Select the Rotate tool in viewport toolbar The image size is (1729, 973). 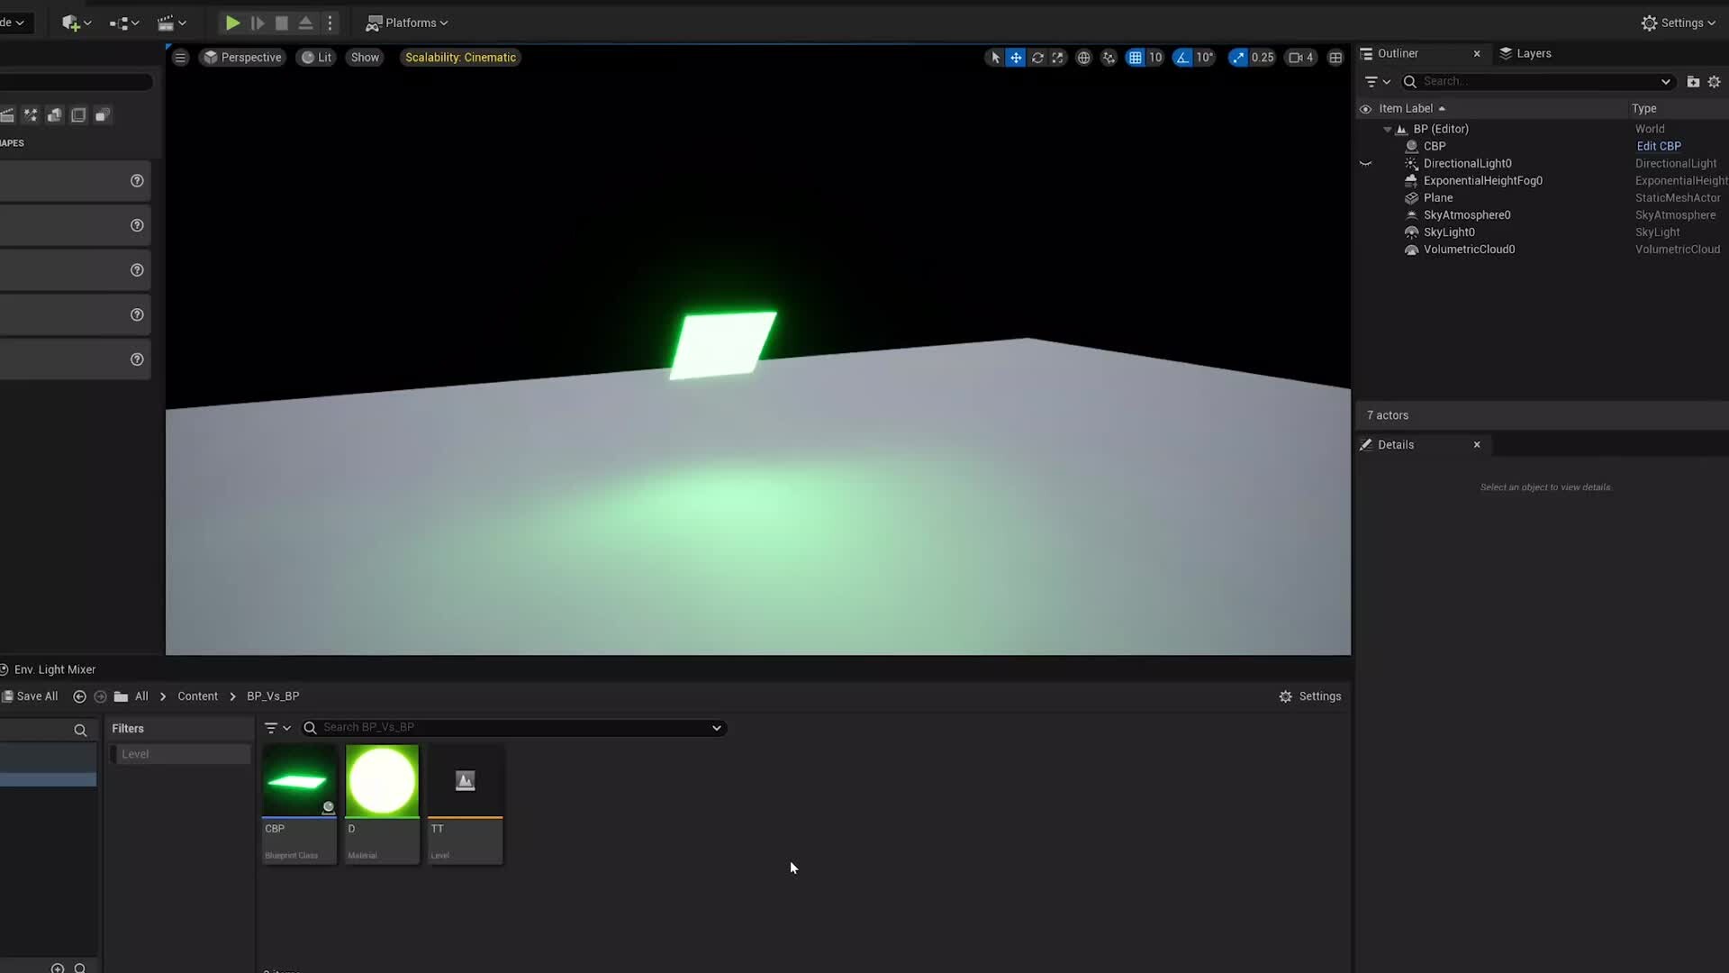(x=1037, y=57)
